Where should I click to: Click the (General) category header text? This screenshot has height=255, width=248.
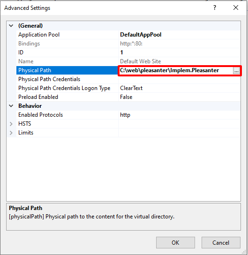[x=30, y=26]
